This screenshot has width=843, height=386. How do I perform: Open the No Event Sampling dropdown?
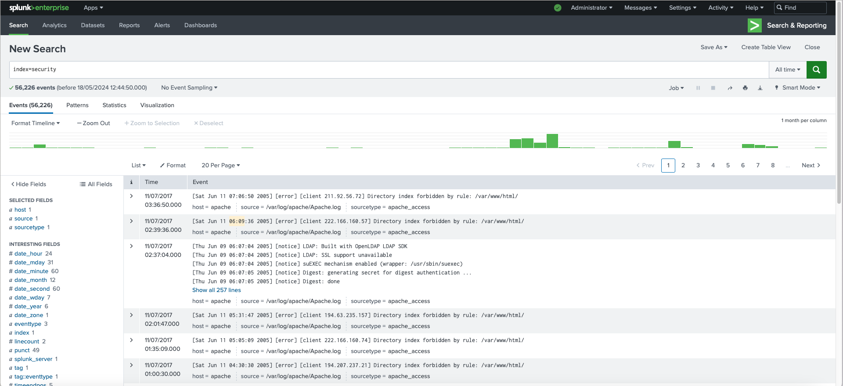pyautogui.click(x=189, y=87)
